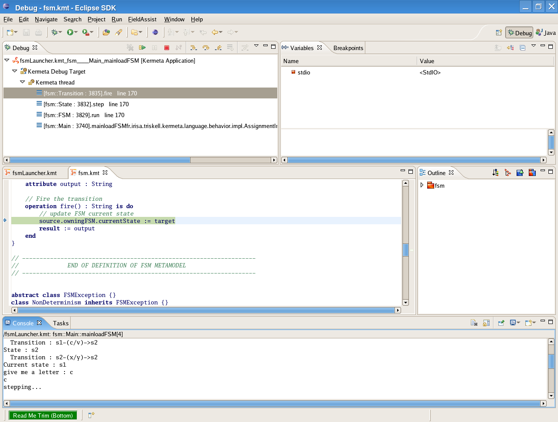Click the Open Type icon in toolbar

click(x=106, y=32)
